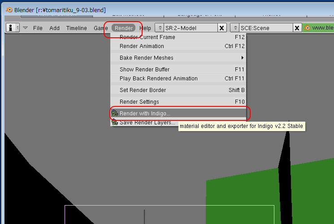Choose Save Render Layers entry

point(144,123)
